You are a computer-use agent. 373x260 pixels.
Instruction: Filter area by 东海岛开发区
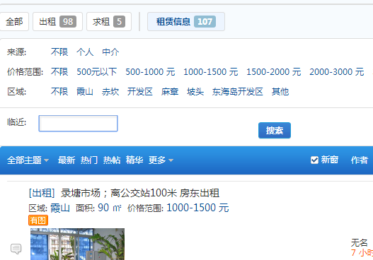tap(238, 92)
